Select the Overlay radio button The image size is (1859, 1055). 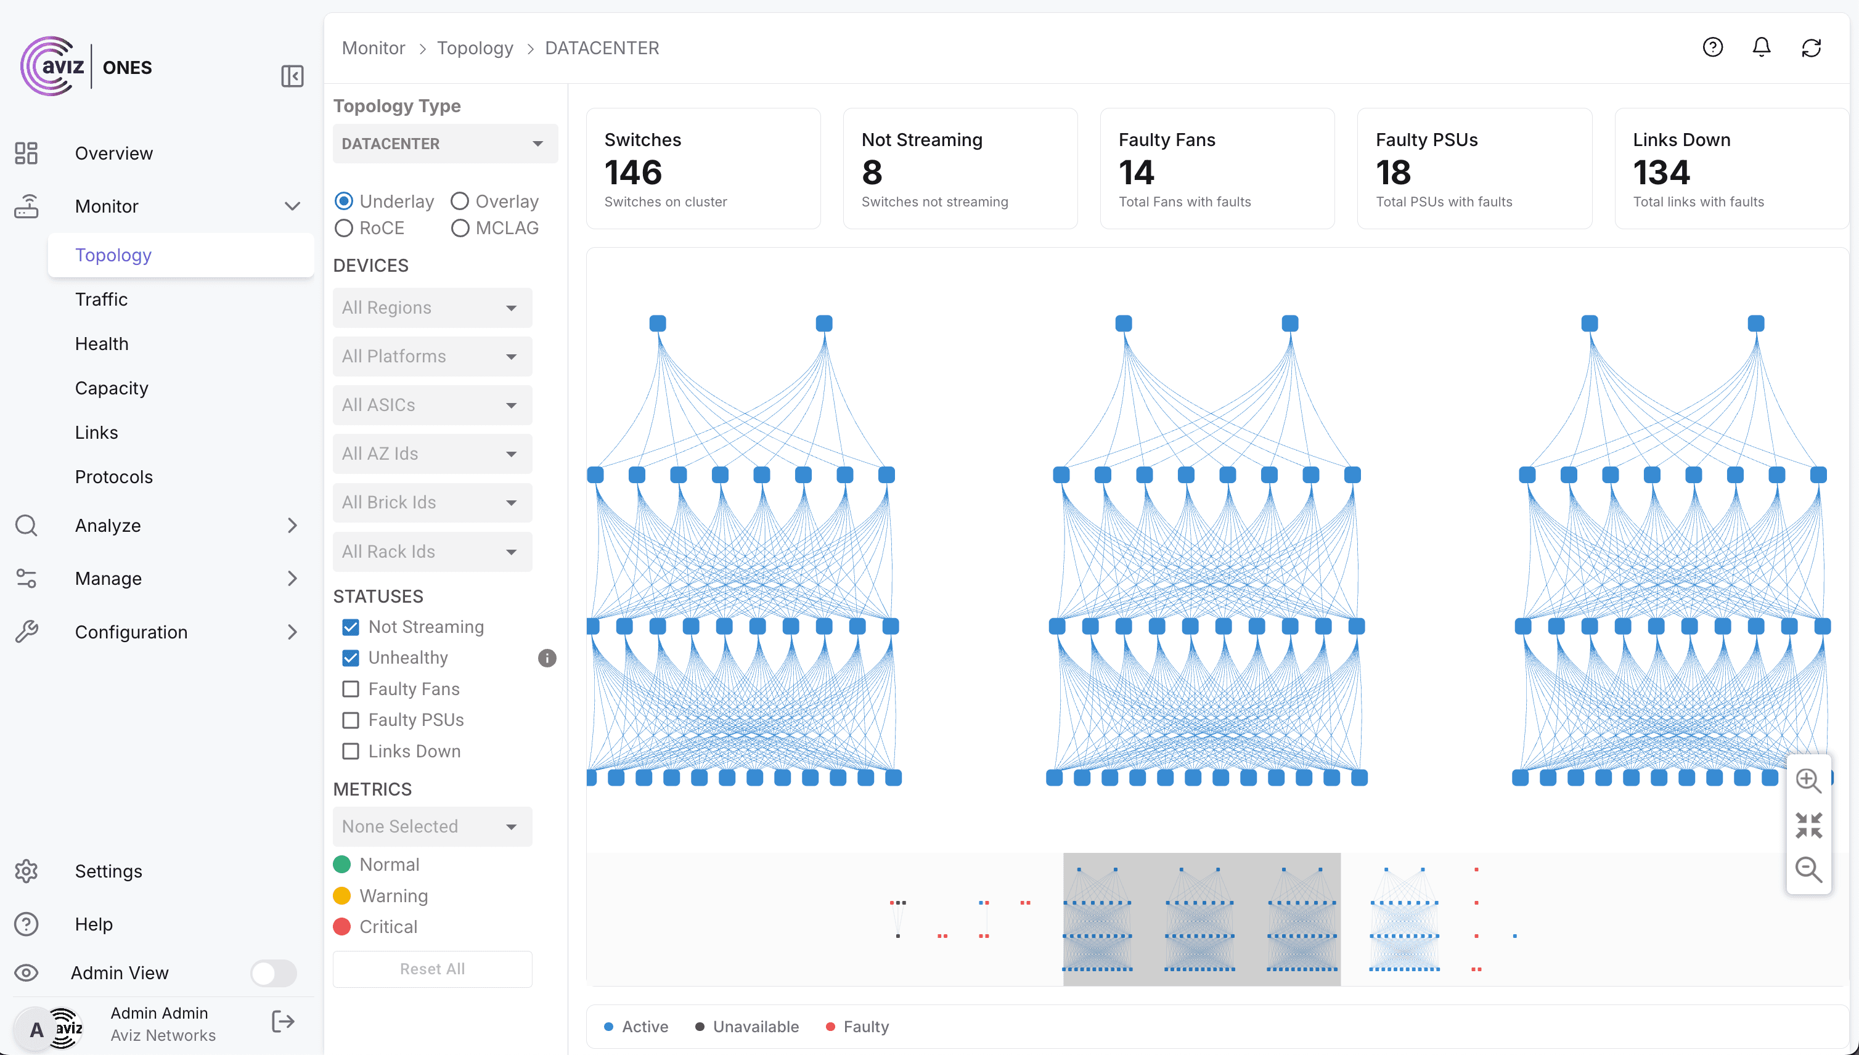[x=459, y=201]
